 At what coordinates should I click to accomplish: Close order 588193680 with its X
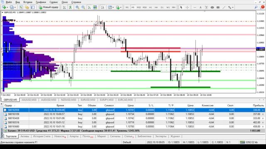pyautogui.click(x=263, y=127)
